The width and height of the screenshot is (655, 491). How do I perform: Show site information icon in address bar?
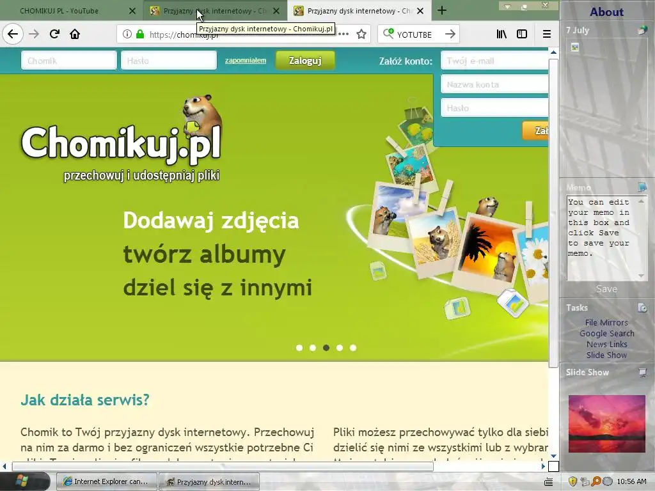(x=127, y=35)
